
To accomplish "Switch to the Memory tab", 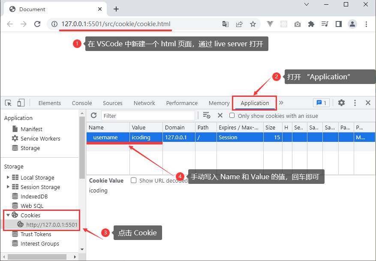I will coord(219,103).
